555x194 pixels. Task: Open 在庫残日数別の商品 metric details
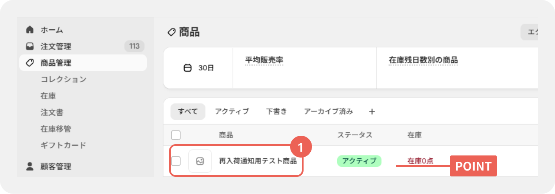(423, 60)
